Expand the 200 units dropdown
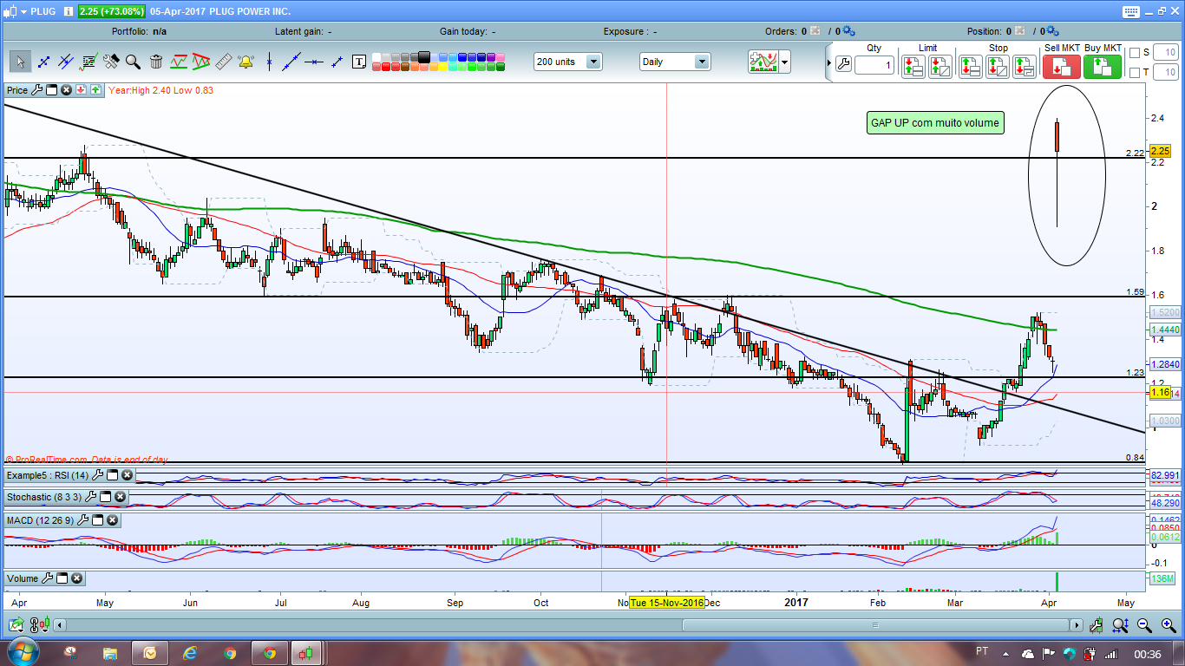The height and width of the screenshot is (666, 1185). point(593,62)
